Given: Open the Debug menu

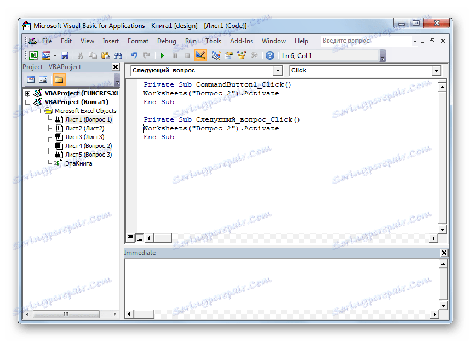Looking at the screenshot, I should pos(166,41).
